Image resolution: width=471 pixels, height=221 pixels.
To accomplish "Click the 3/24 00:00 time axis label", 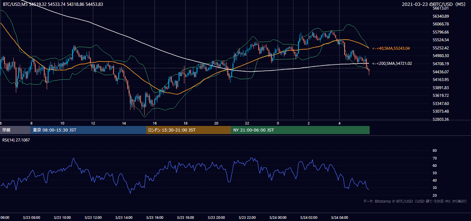I will coord(278,217).
